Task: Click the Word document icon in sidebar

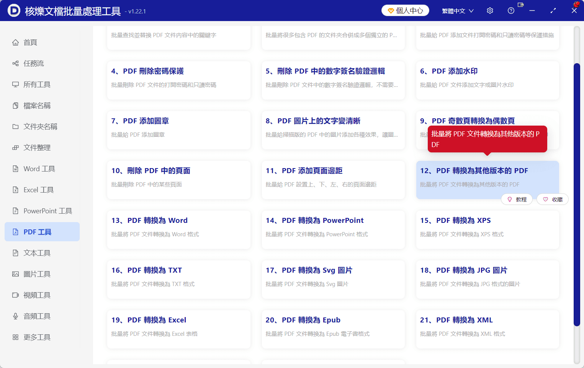Action: coord(15,169)
